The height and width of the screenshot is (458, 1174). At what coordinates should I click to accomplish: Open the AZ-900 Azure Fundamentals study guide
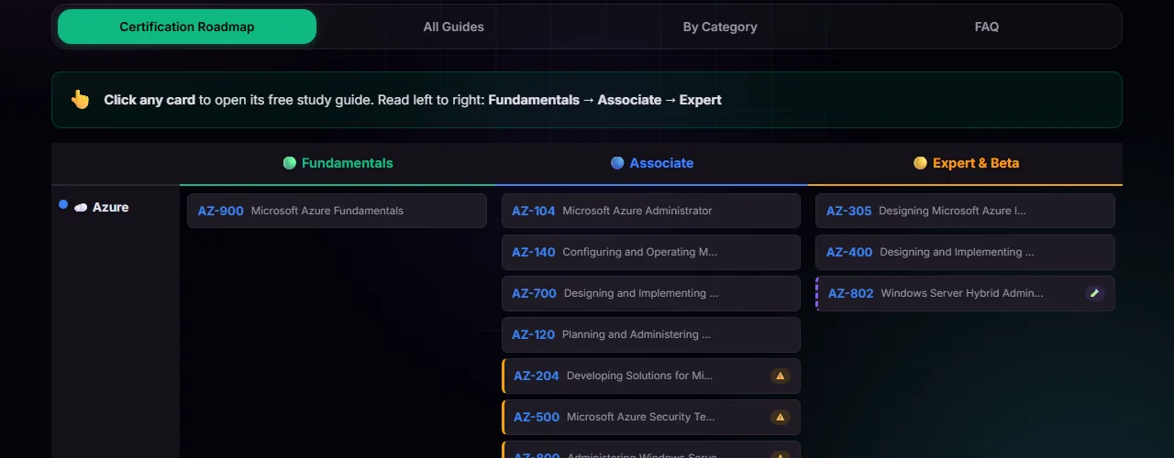click(337, 211)
